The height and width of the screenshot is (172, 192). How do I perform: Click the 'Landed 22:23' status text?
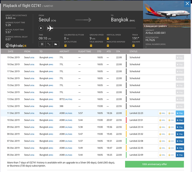[x=136, y=113]
